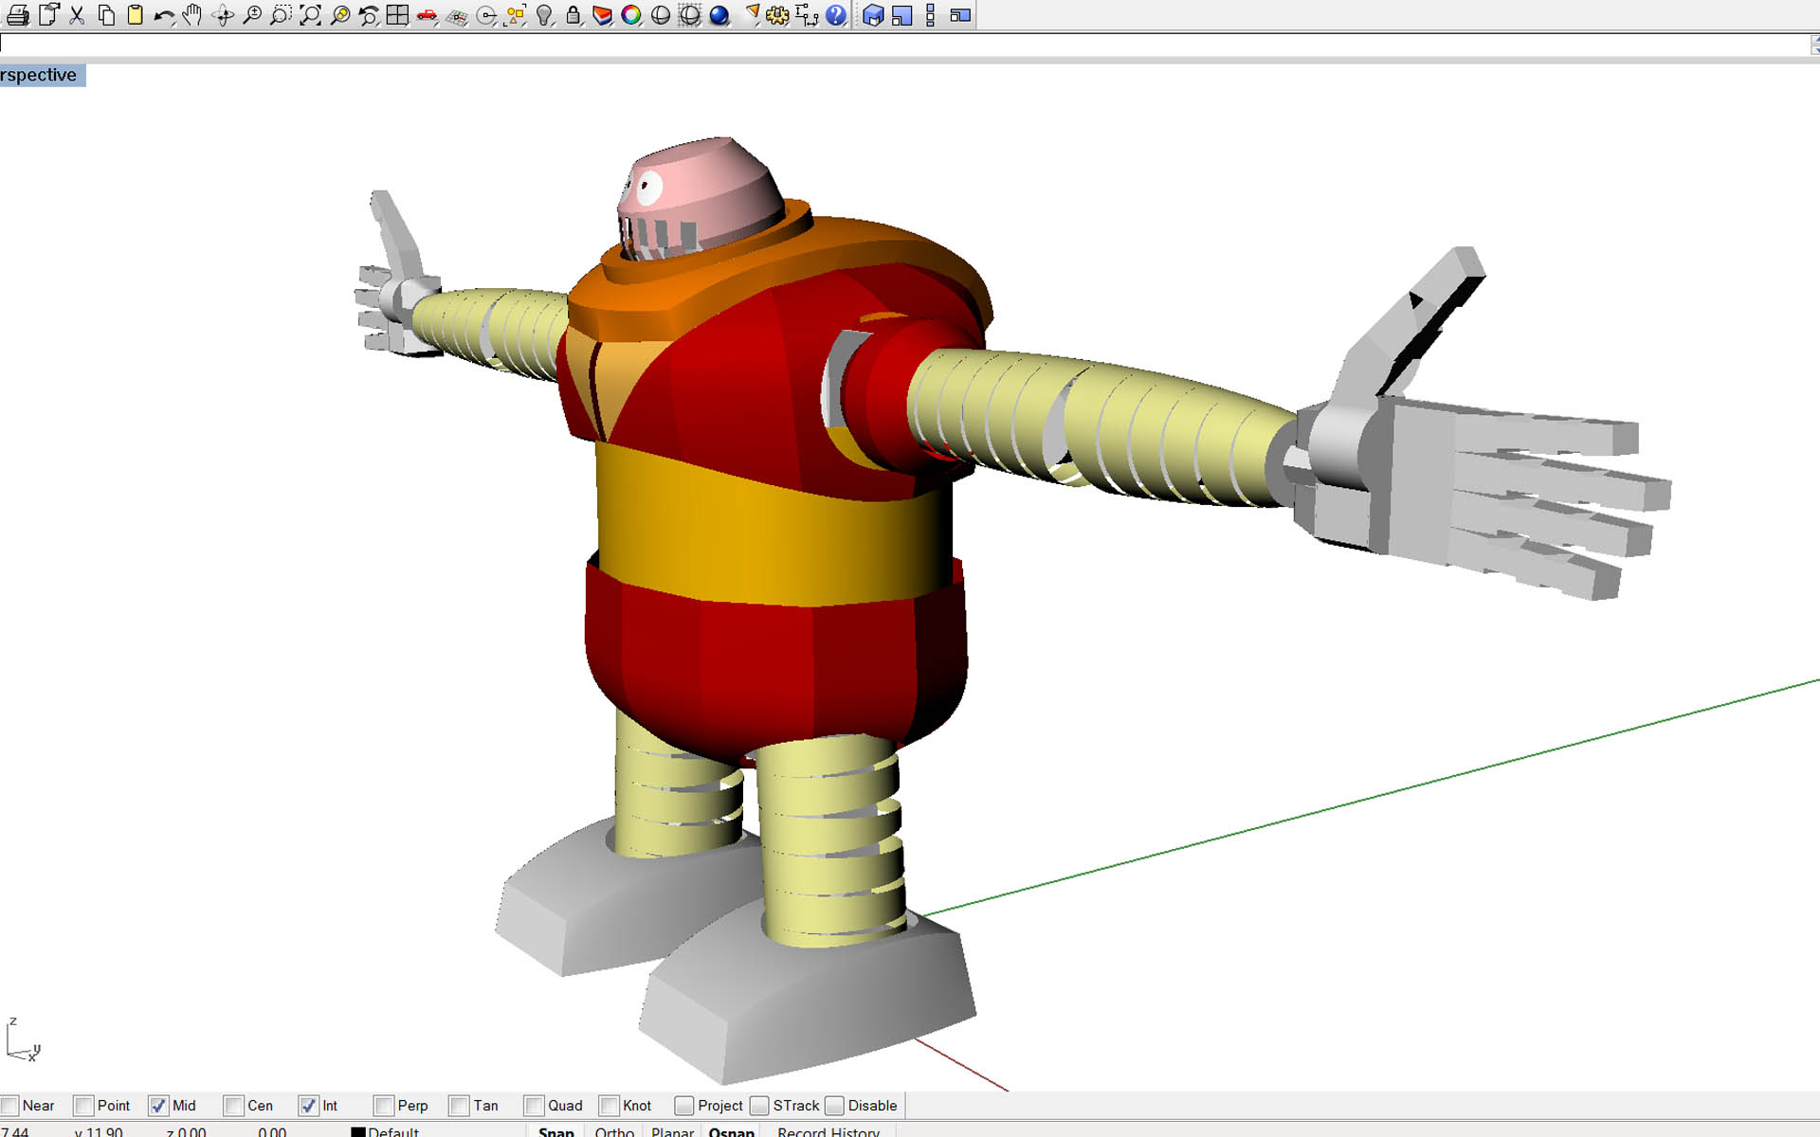
Task: Open Help with the blue question mark
Action: pyautogui.click(x=836, y=15)
